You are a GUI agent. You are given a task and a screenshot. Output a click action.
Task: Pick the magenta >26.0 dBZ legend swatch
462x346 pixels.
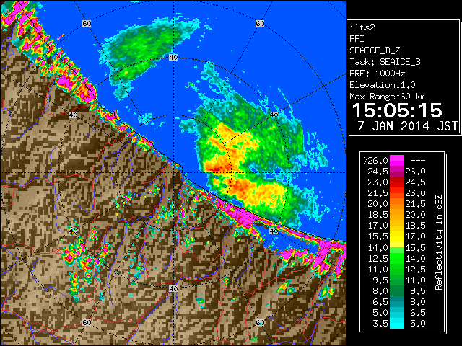point(397,161)
